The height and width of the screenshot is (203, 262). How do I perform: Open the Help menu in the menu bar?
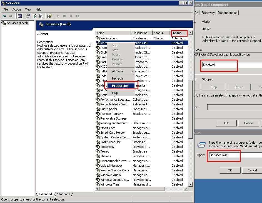38,9
